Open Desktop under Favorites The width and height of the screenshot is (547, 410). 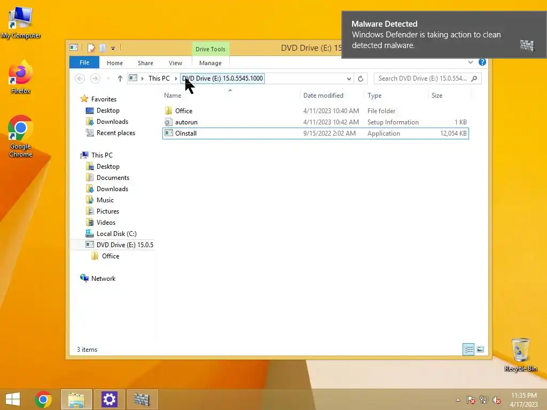point(108,111)
